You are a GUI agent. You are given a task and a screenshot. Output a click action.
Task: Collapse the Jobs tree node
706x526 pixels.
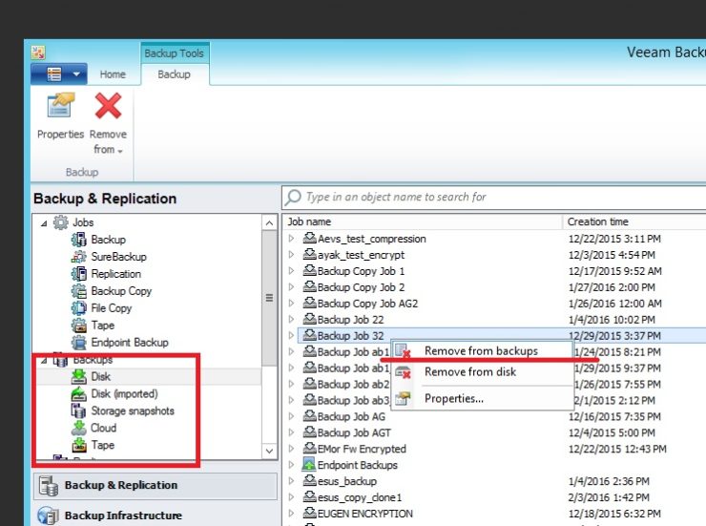click(44, 223)
